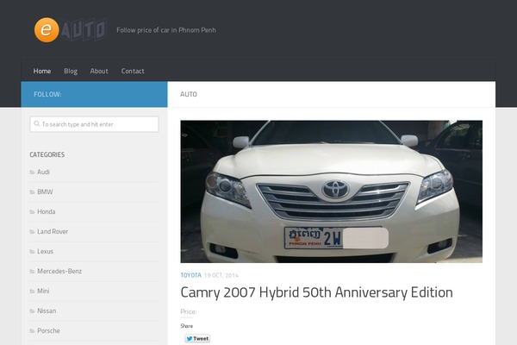Click folder icon beside Lexus category
Image resolution: width=517 pixels, height=345 pixels.
[x=33, y=251]
